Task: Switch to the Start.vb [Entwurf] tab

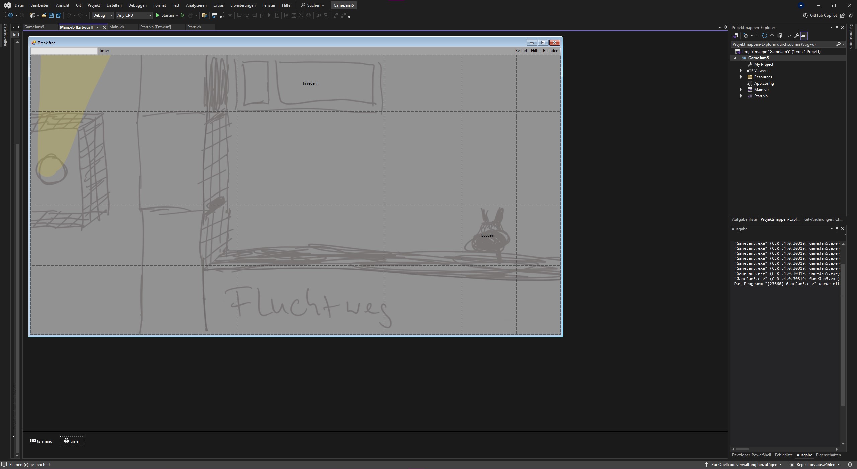Action: pyautogui.click(x=156, y=27)
